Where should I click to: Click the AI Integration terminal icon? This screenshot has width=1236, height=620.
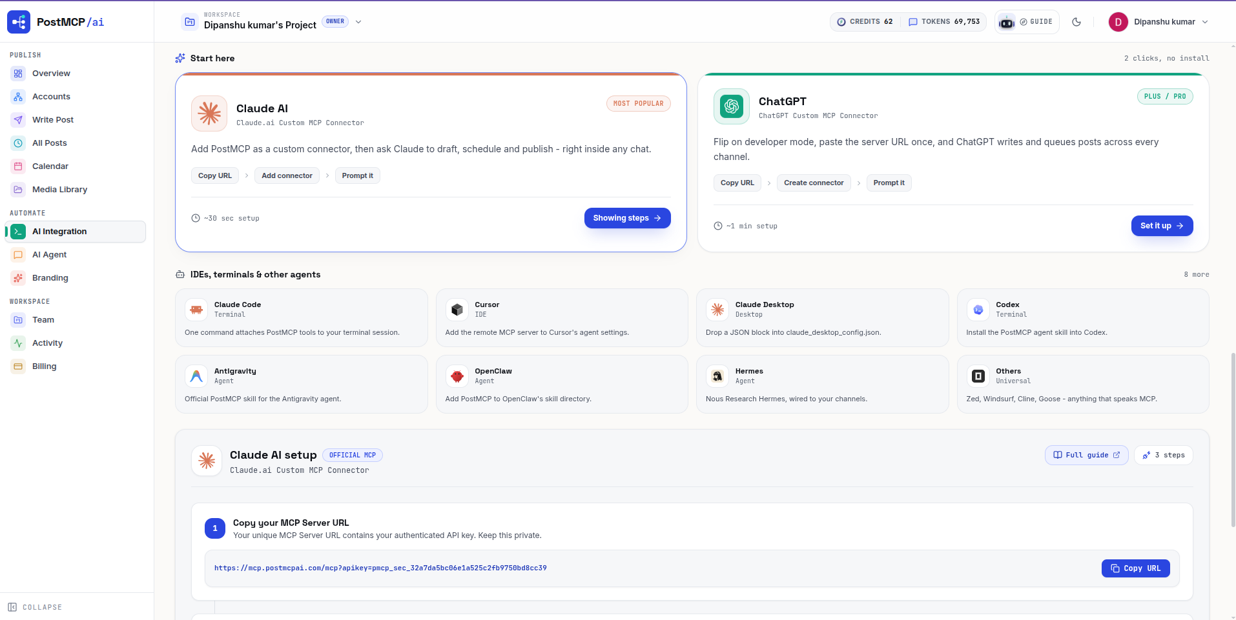18,232
